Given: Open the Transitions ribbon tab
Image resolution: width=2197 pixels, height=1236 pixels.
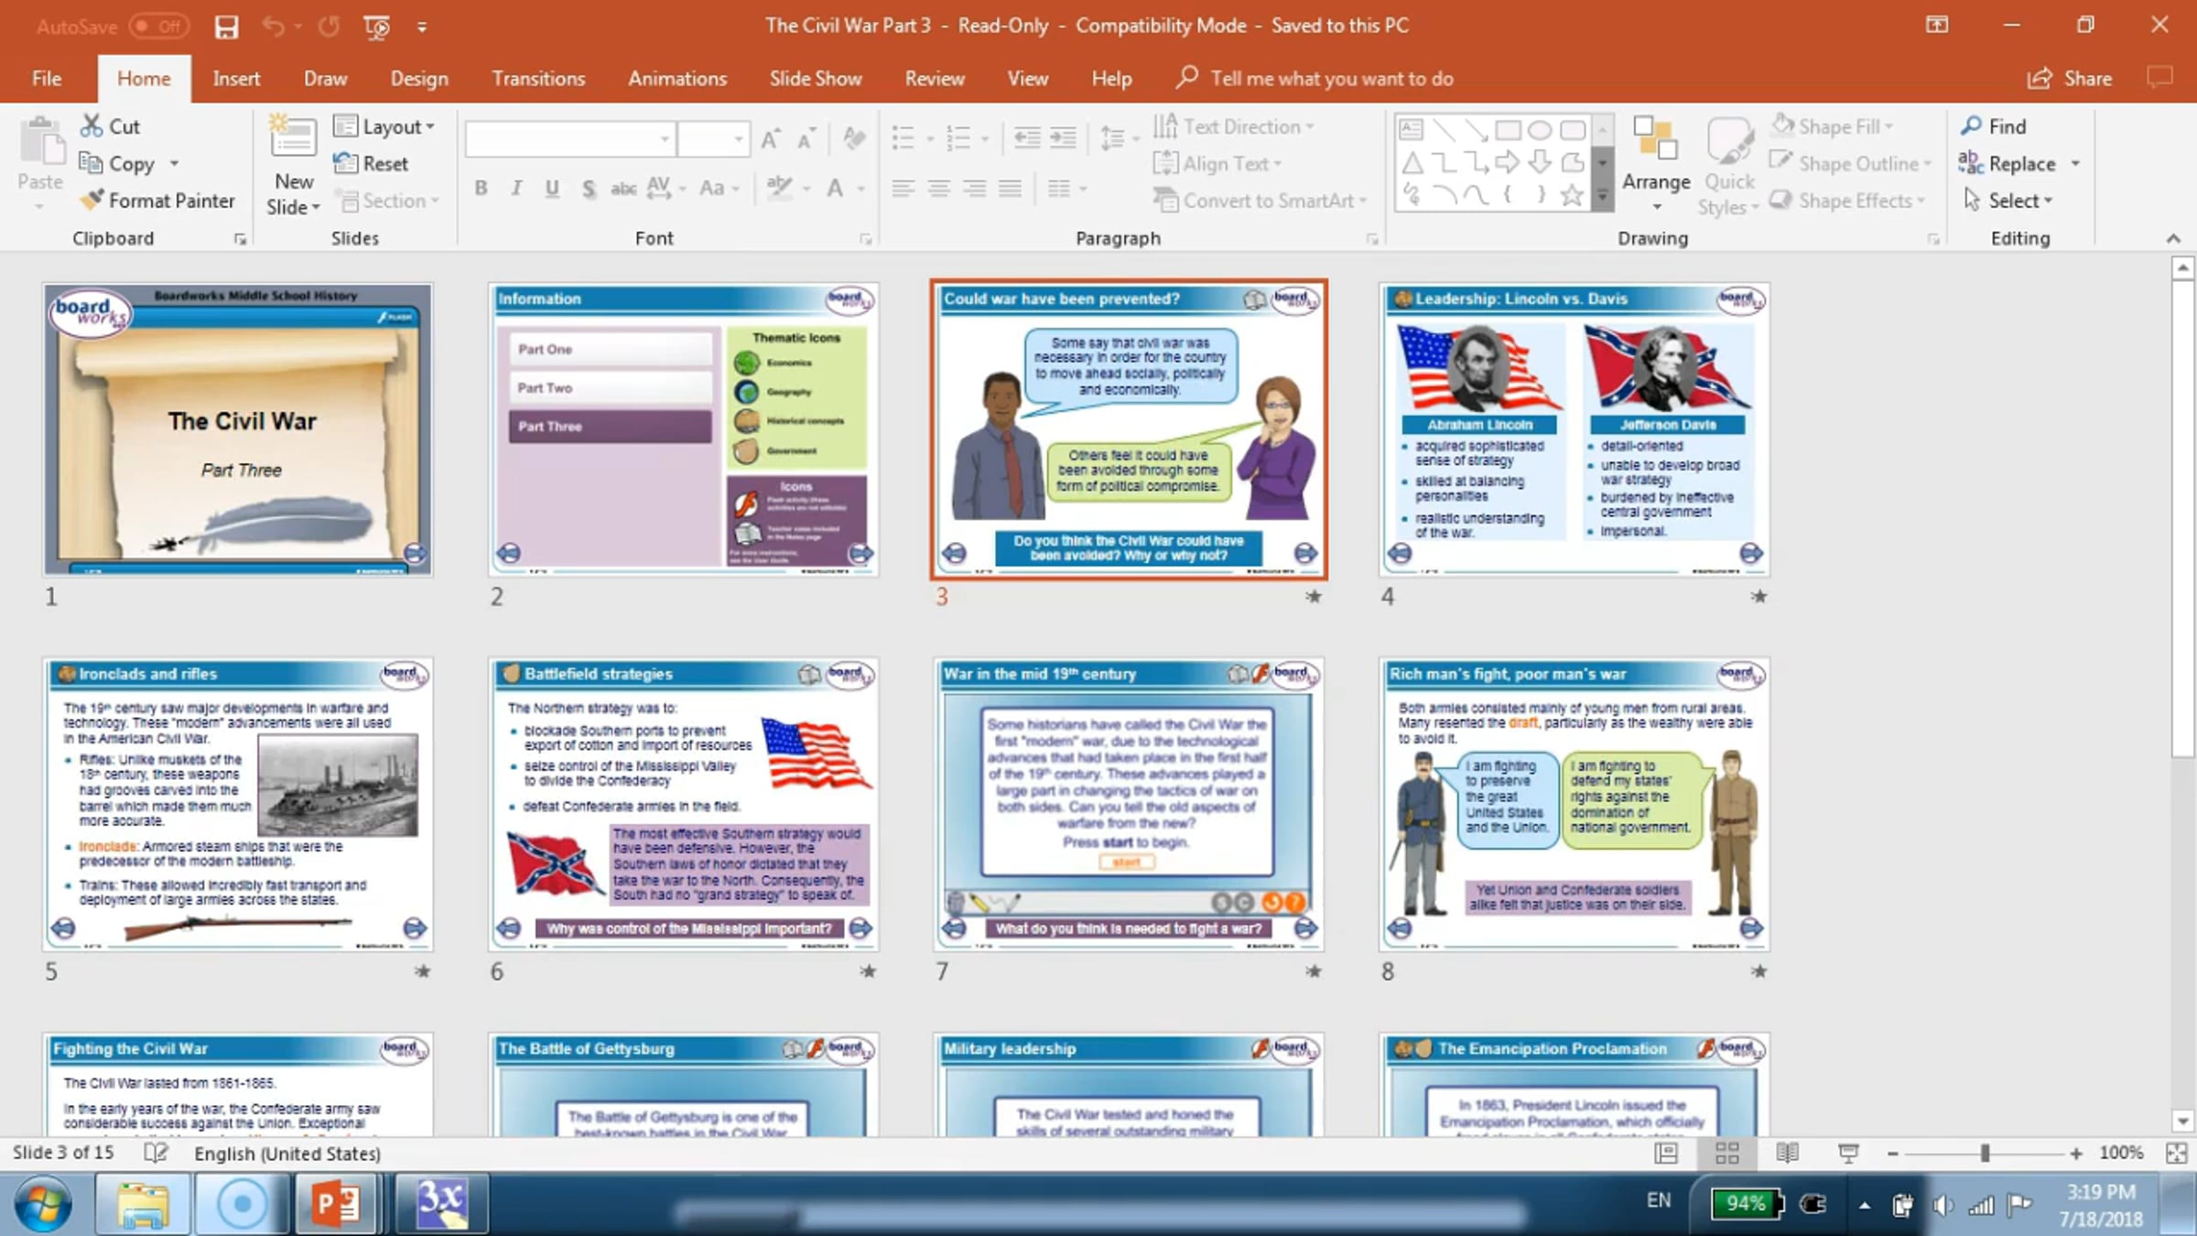Looking at the screenshot, I should pyautogui.click(x=537, y=79).
